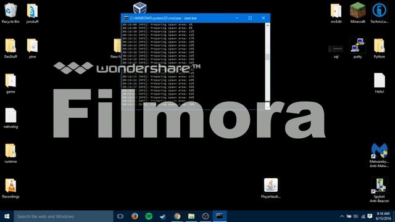Open Spotify from the taskbar
395x222 pixels.
[149, 216]
